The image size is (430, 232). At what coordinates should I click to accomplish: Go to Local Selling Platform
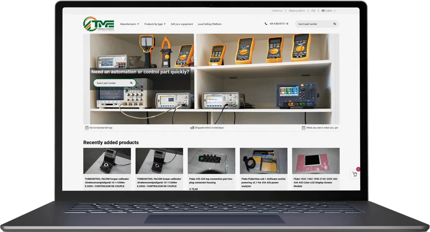point(210,24)
